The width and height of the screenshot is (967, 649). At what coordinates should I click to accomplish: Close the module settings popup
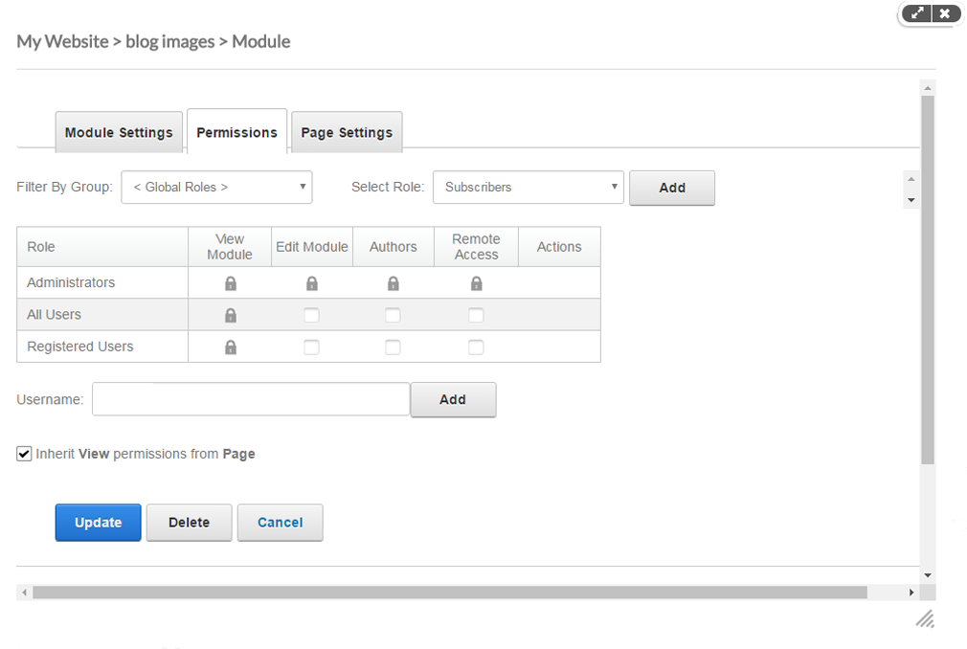(945, 13)
